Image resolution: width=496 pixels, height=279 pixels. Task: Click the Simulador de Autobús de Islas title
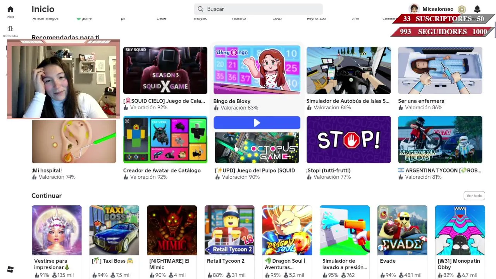348,101
